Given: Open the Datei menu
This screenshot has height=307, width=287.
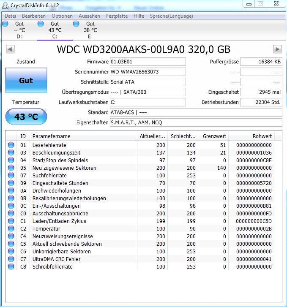Looking at the screenshot, I should [10, 16].
